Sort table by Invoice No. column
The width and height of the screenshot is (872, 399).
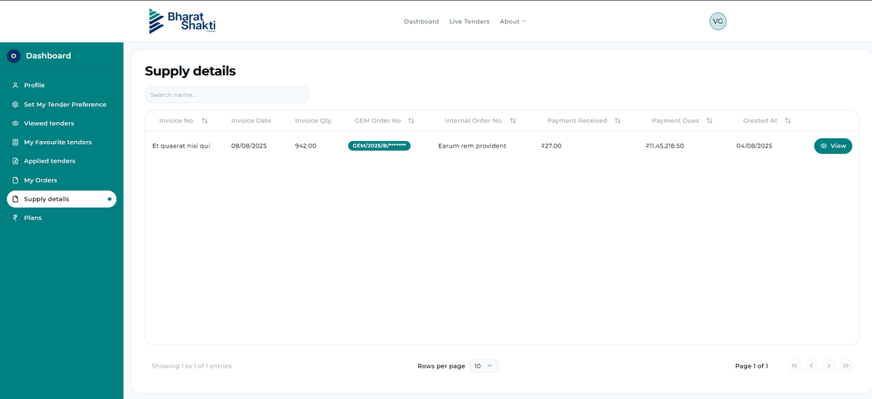(205, 121)
